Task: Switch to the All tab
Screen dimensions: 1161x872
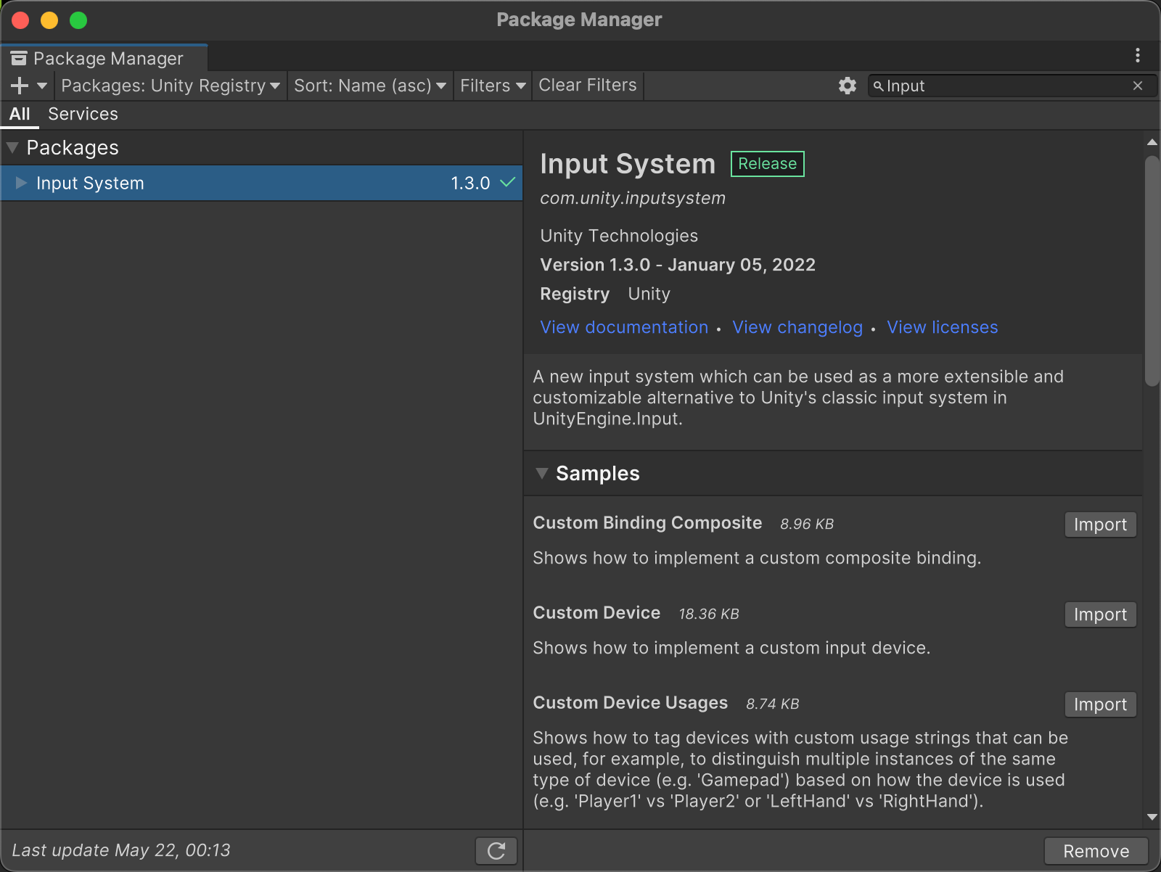Action: click(20, 114)
